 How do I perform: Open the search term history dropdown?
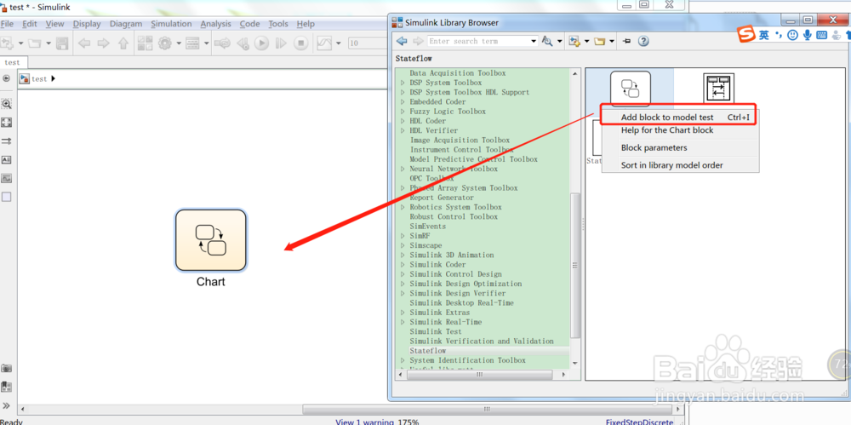534,41
